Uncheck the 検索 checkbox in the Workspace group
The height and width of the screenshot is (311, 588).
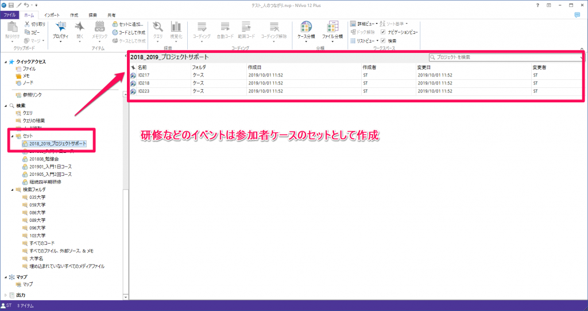point(383,41)
